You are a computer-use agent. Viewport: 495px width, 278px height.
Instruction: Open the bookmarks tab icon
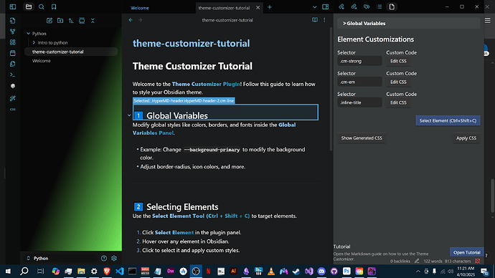click(x=54, y=6)
